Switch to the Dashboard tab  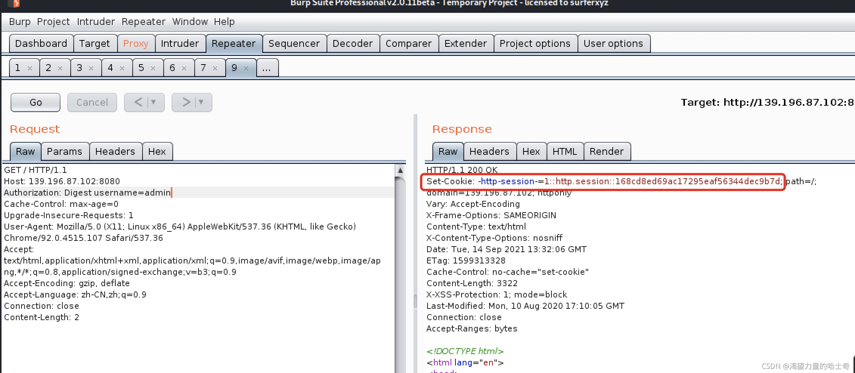pyautogui.click(x=41, y=44)
